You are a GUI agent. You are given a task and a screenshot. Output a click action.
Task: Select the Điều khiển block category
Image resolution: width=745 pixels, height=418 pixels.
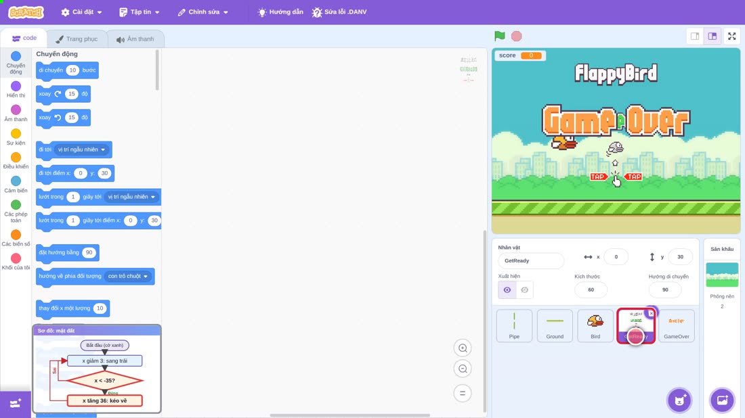(16, 160)
